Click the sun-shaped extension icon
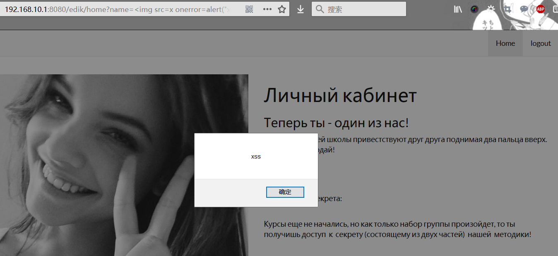The width and height of the screenshot is (558, 256). 491,9
